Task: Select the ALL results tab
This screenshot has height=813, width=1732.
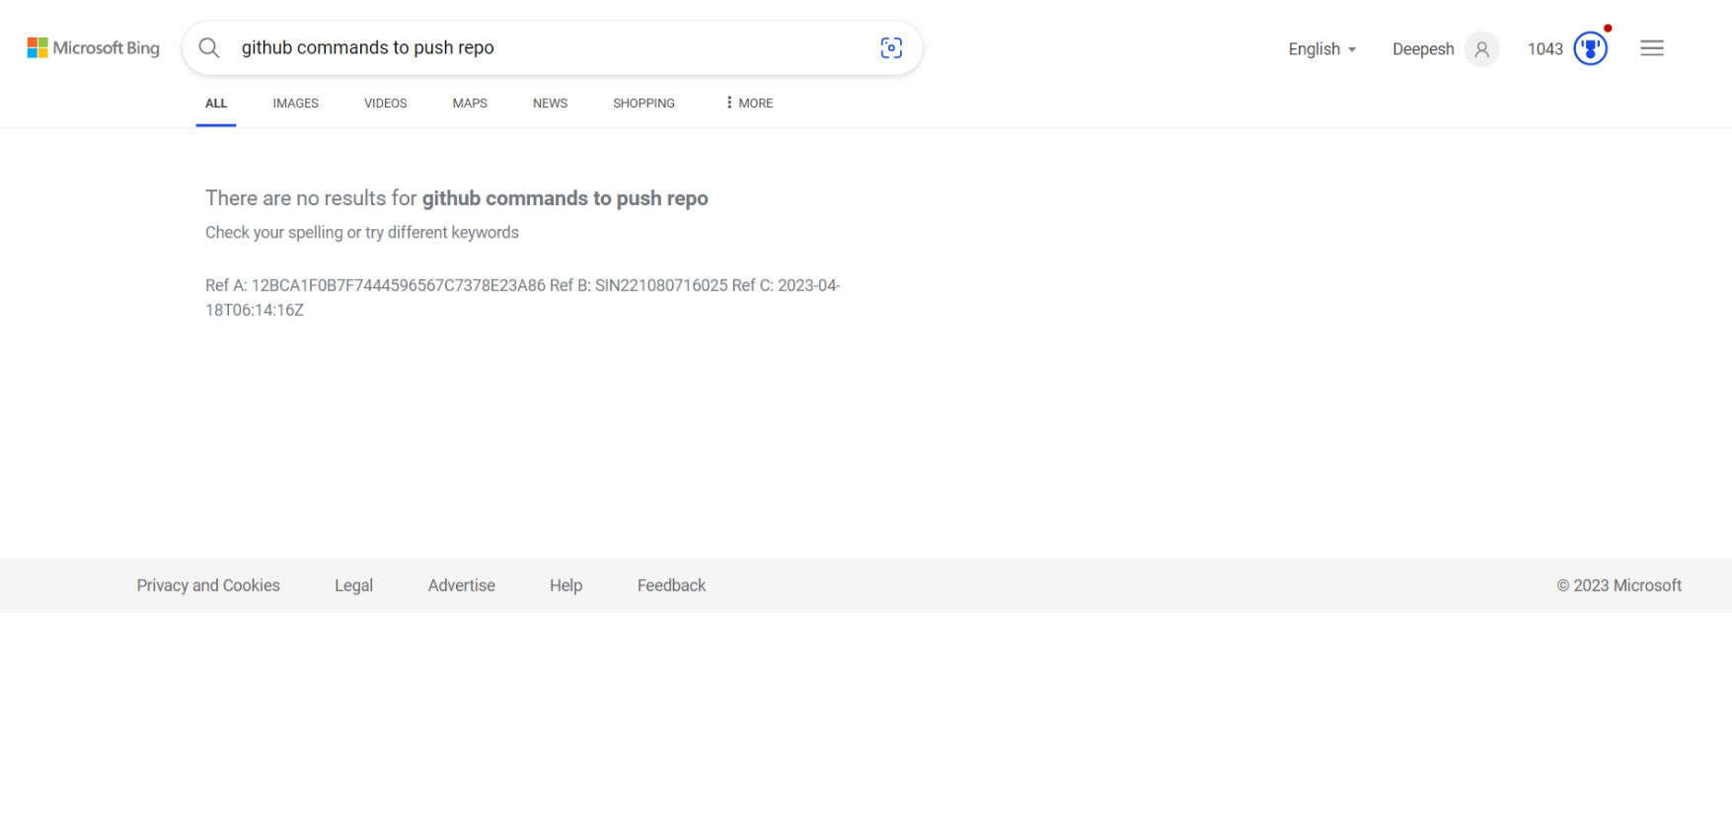Action: pos(216,103)
